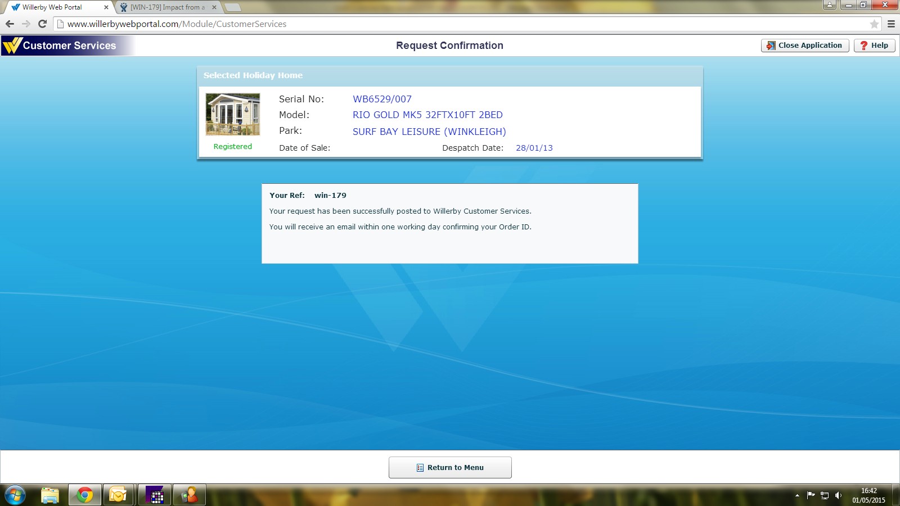This screenshot has width=900, height=506.
Task: Open the Chrome hamburger menu
Action: coord(891,24)
